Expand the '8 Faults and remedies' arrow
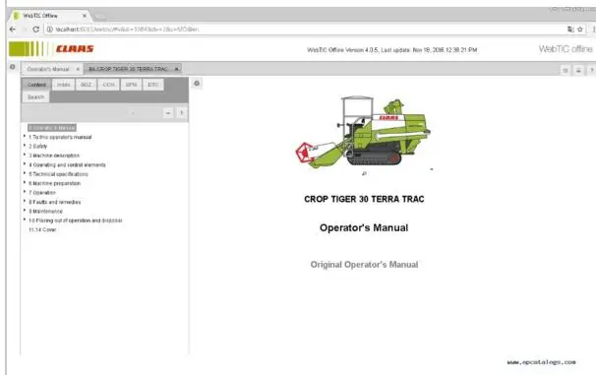596x375 pixels. point(25,201)
